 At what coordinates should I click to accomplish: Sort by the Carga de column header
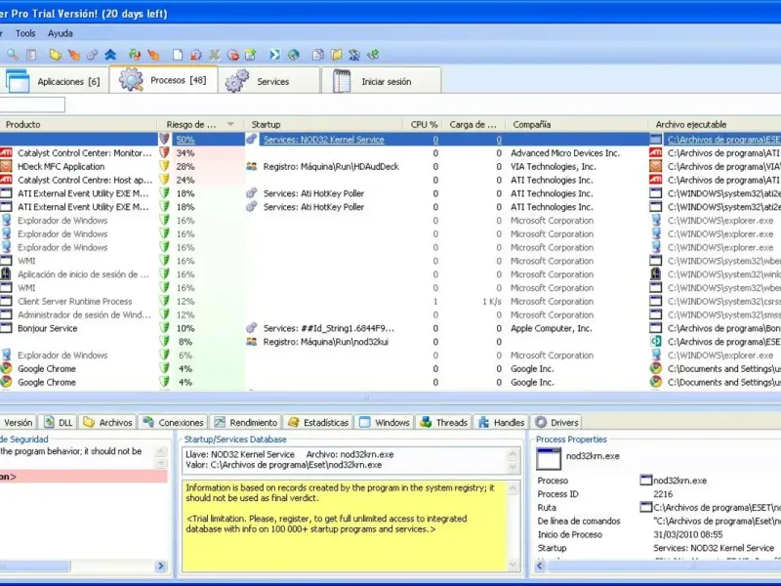pyautogui.click(x=473, y=124)
